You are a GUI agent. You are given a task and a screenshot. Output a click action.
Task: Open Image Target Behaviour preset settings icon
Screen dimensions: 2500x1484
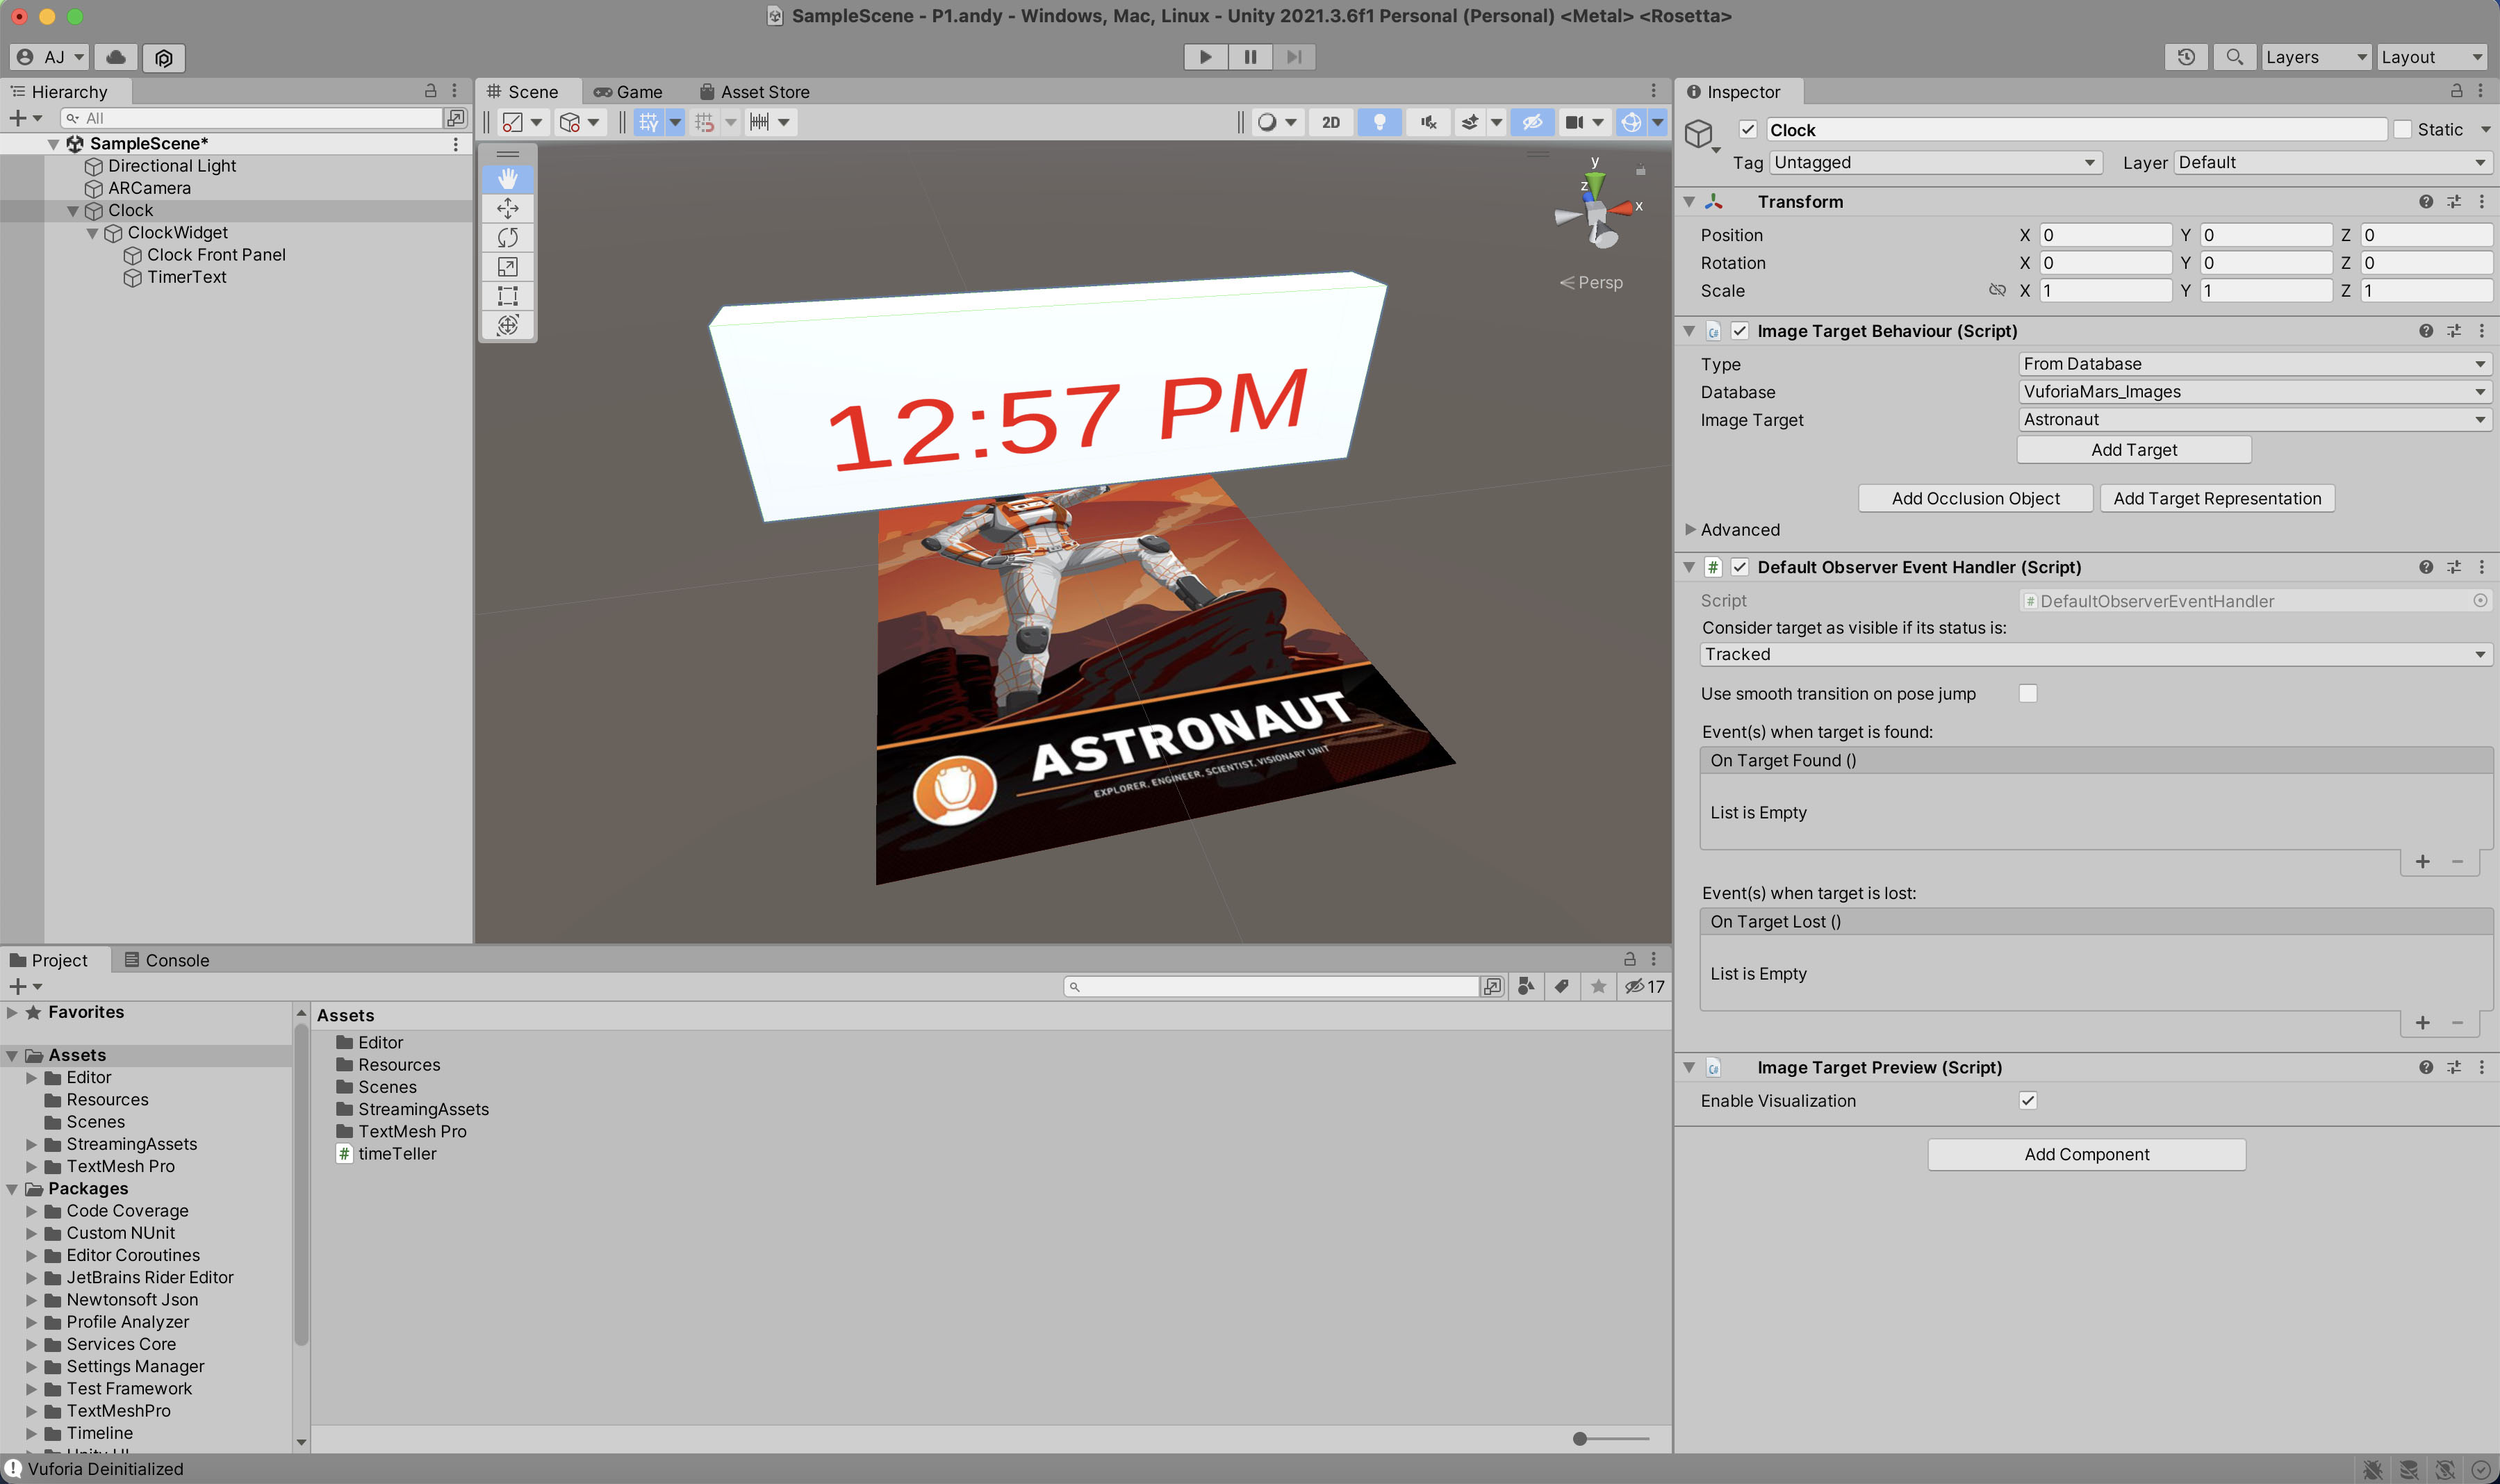coord(2454,331)
